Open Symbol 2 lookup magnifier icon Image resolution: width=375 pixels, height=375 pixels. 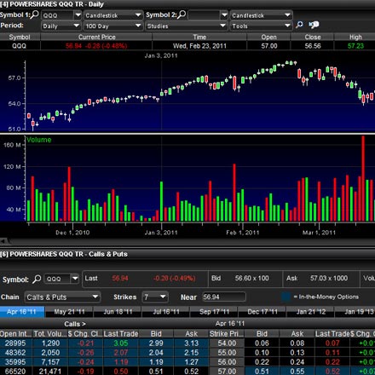pos(182,14)
